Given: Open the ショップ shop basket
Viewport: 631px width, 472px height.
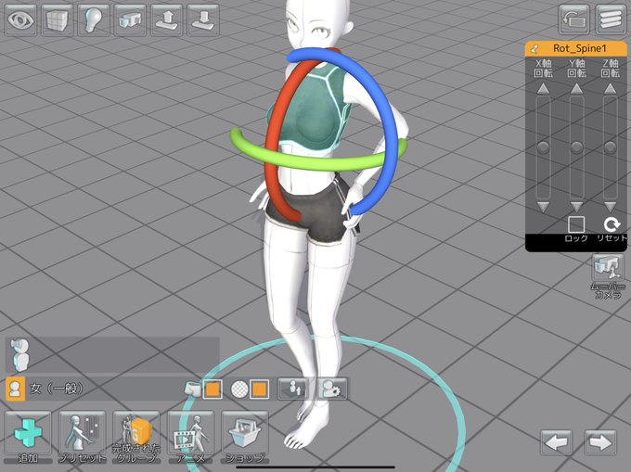Looking at the screenshot, I should [245, 437].
